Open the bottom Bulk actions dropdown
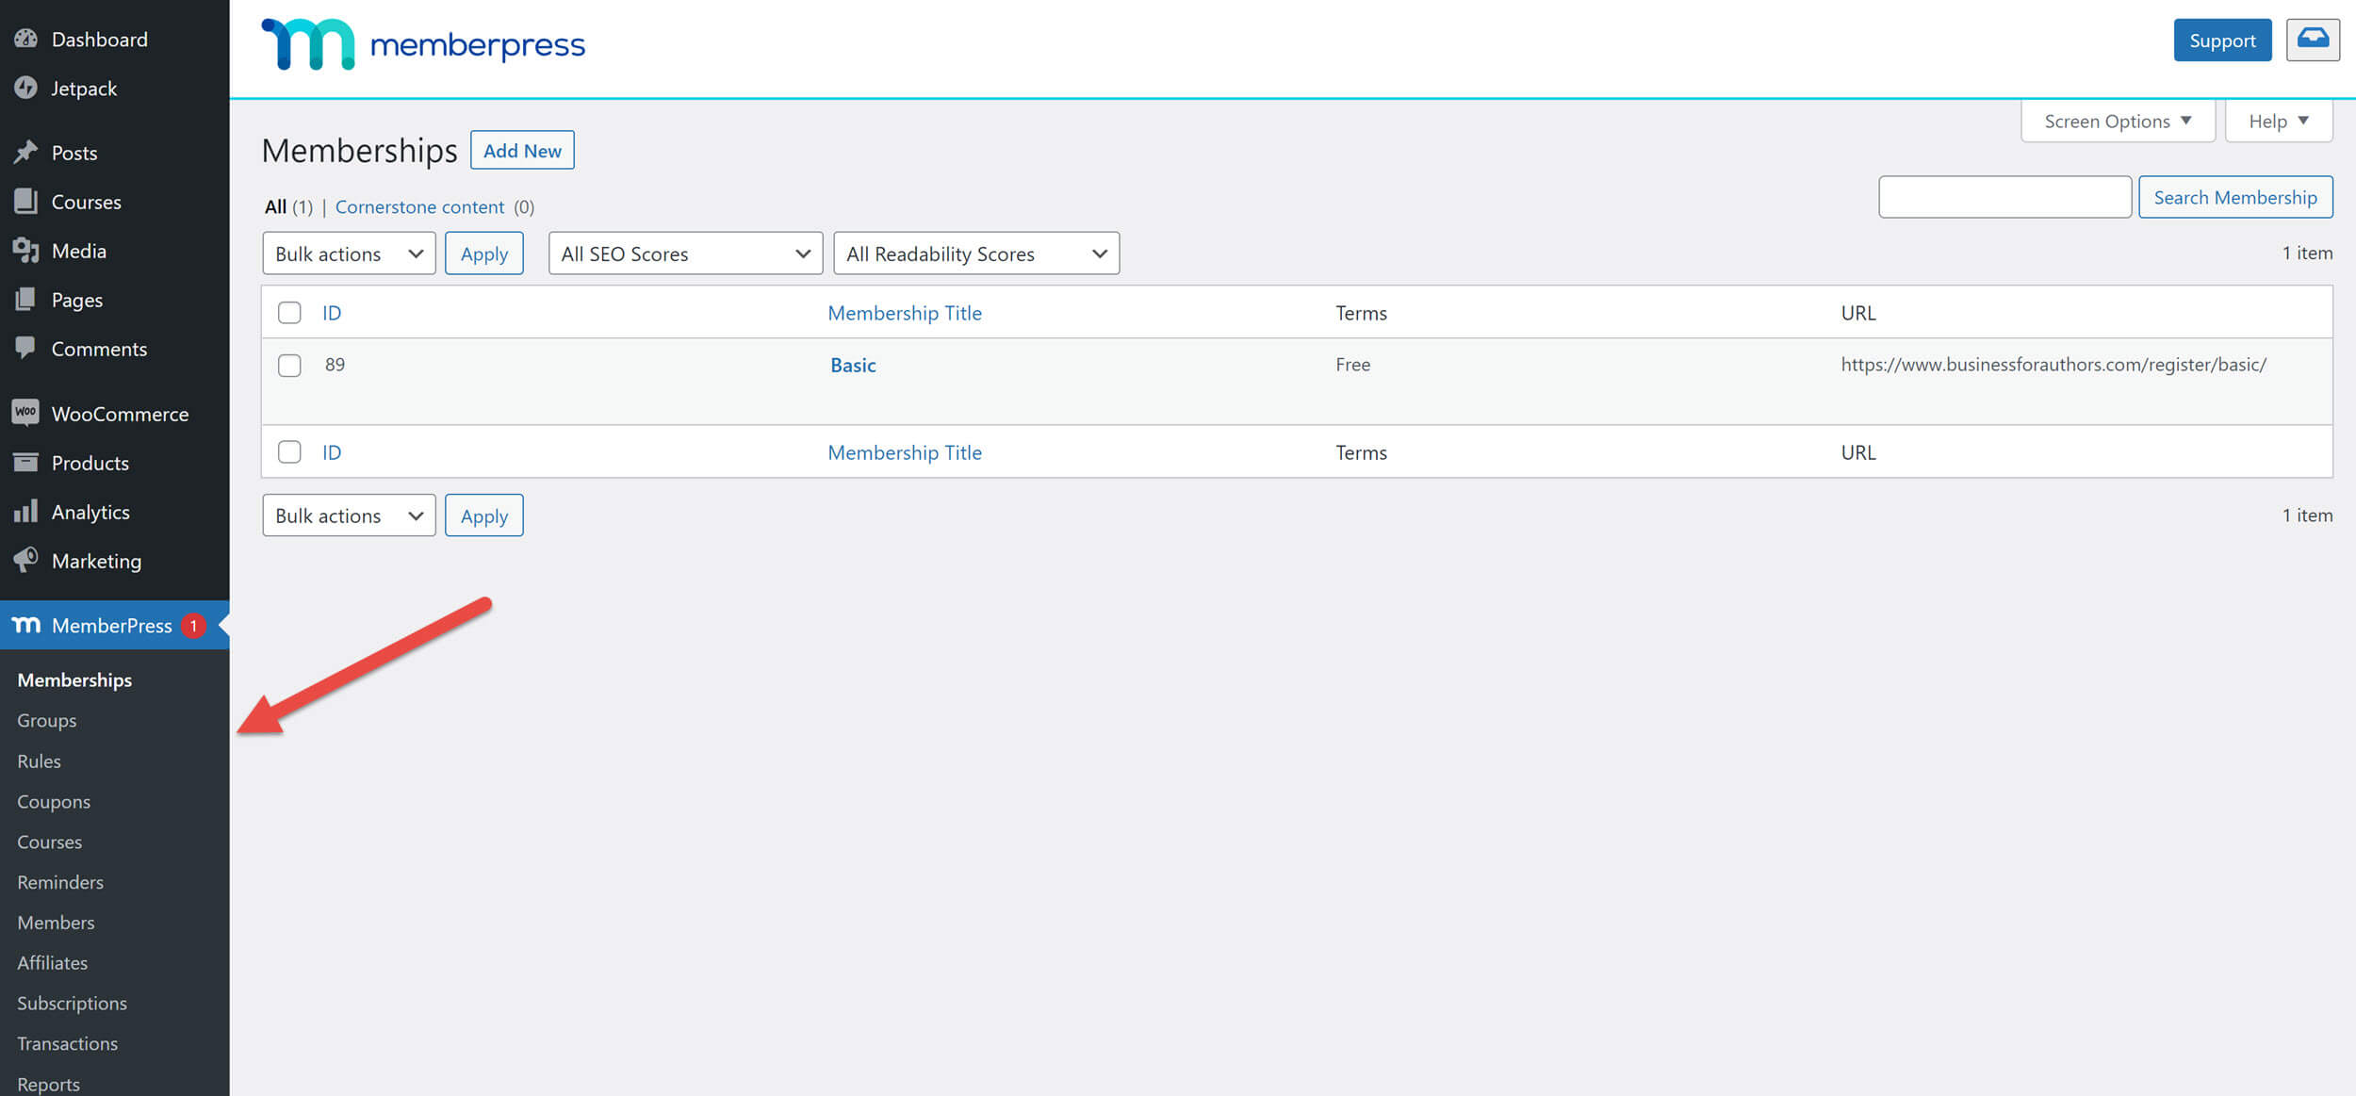The height and width of the screenshot is (1096, 2356). click(x=349, y=515)
